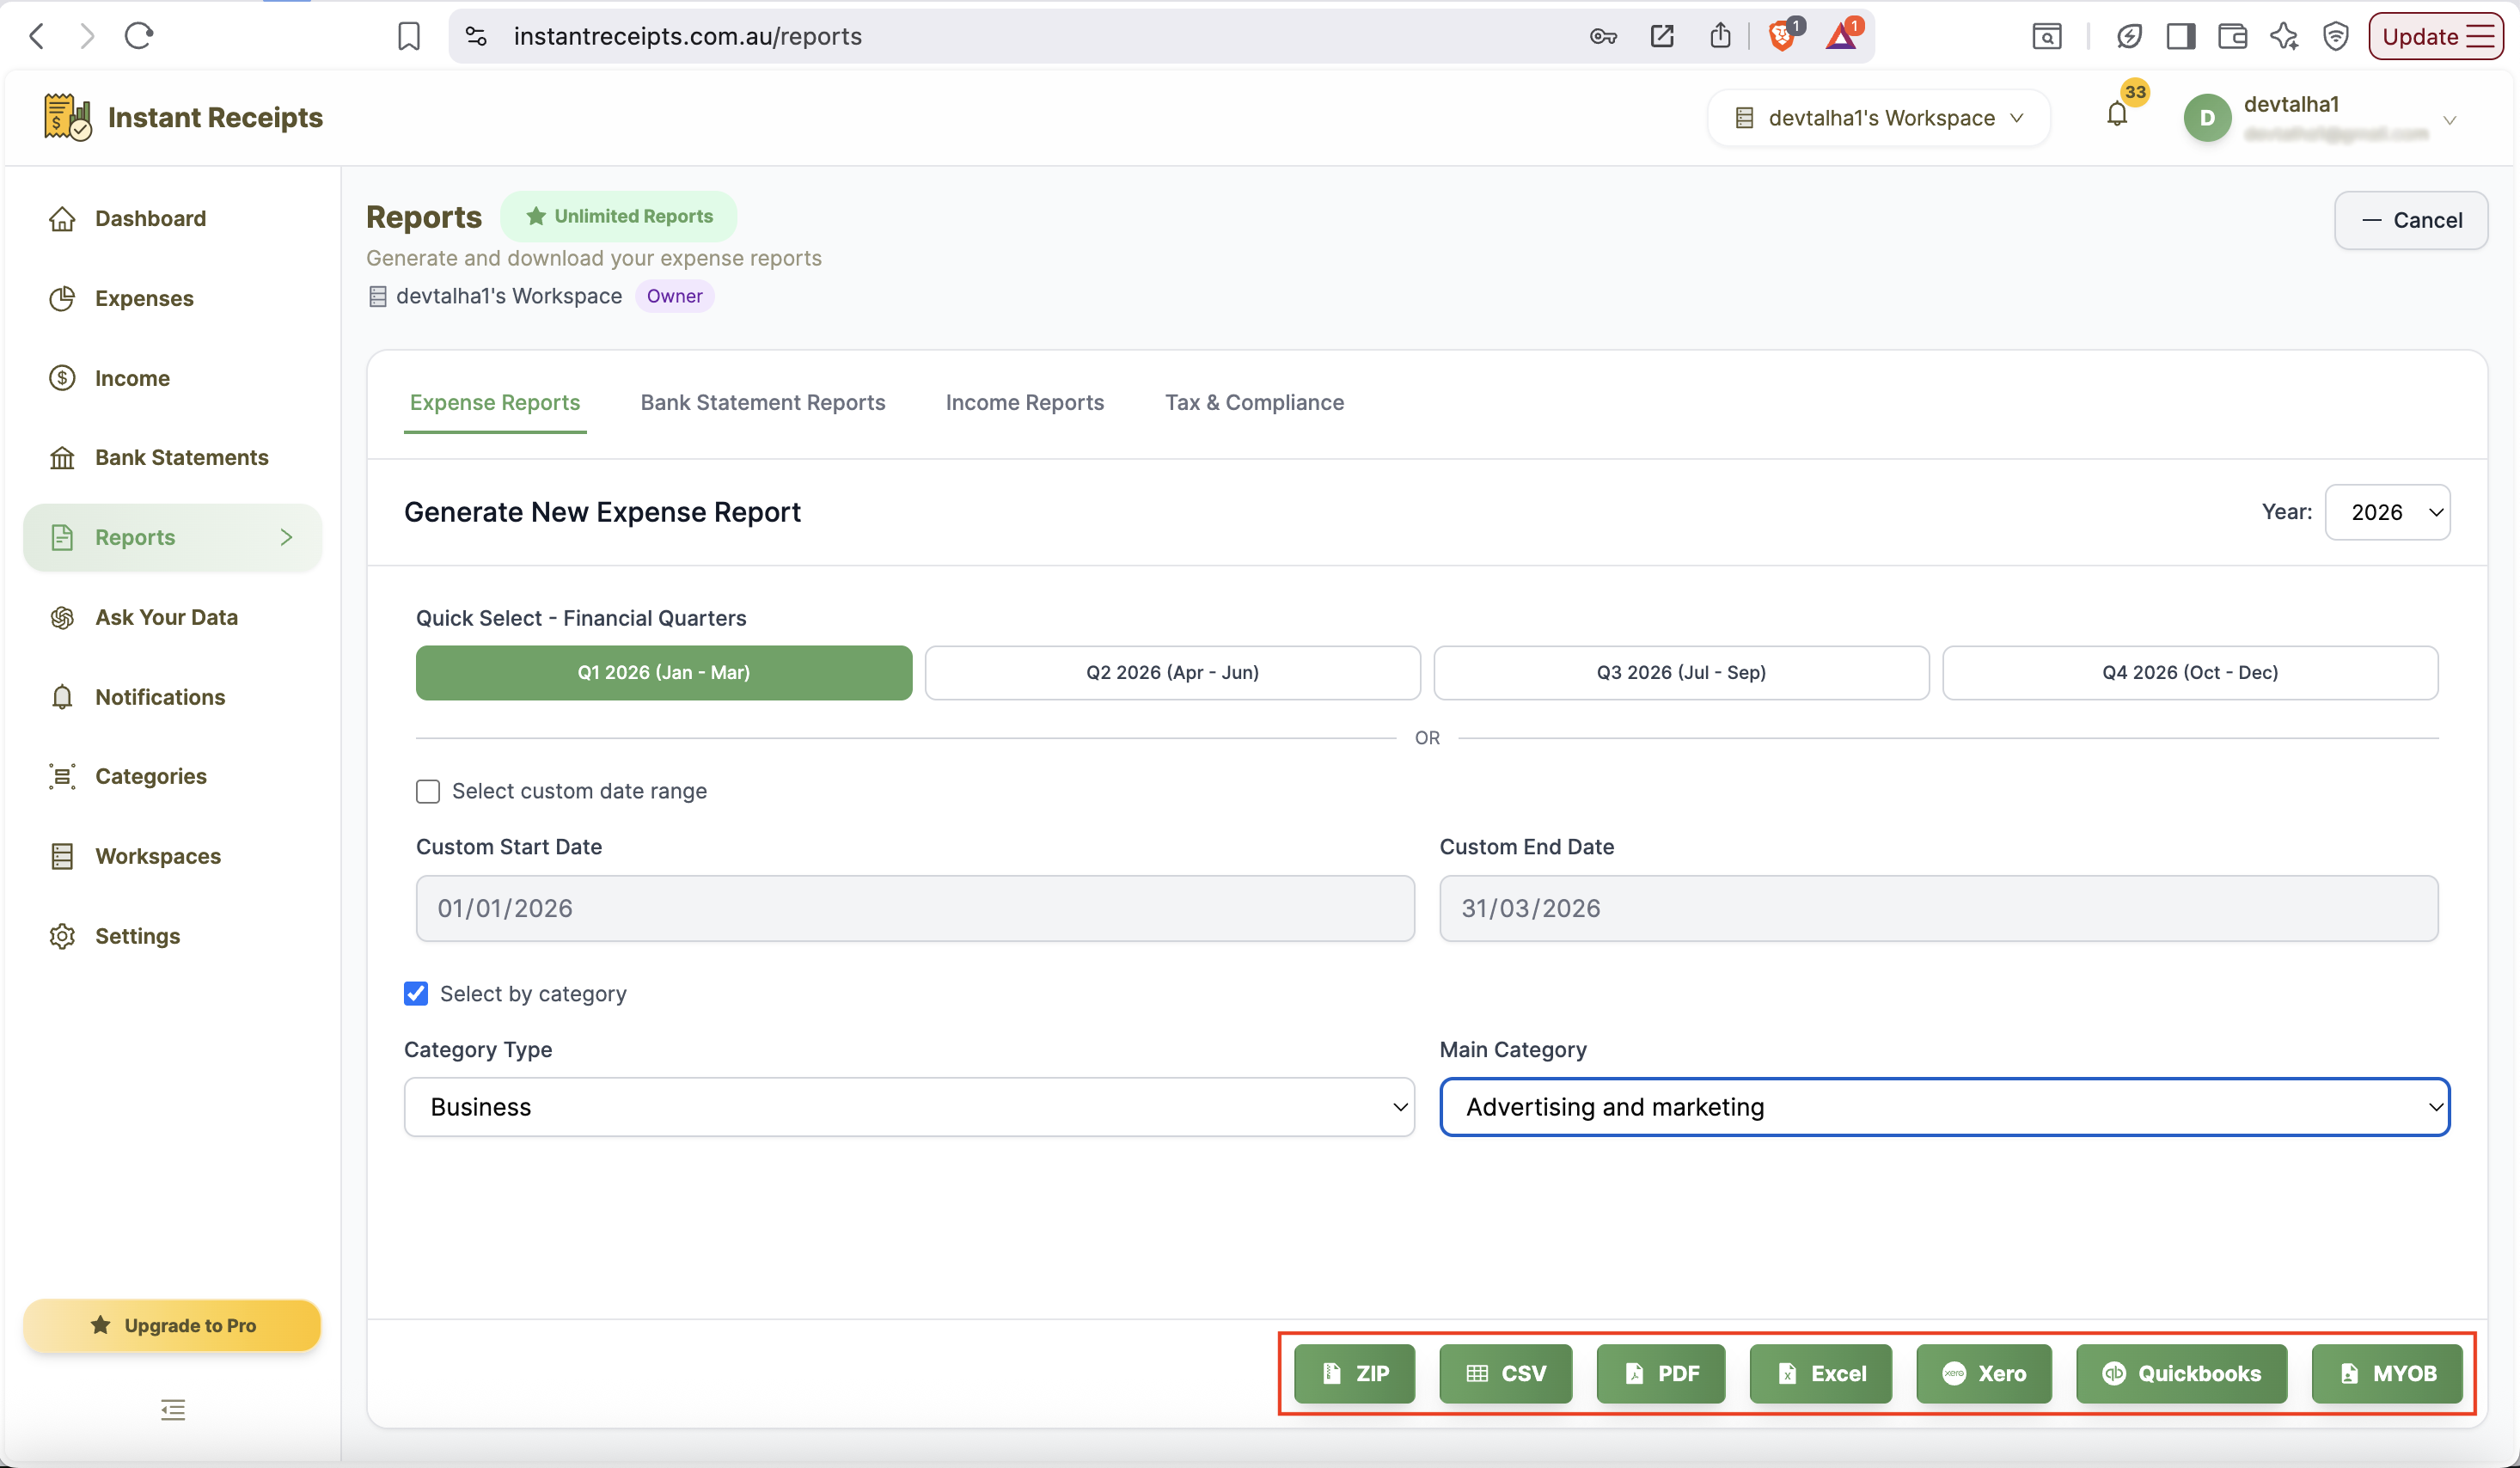2520x1468 pixels.
Task: Open Brave Rewards triangle icon
Action: coord(1841,36)
